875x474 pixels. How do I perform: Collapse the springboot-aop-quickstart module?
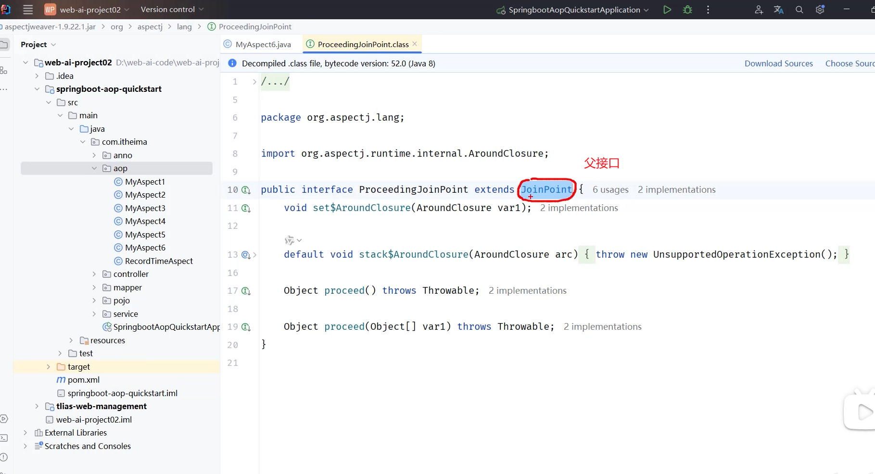[x=37, y=89]
